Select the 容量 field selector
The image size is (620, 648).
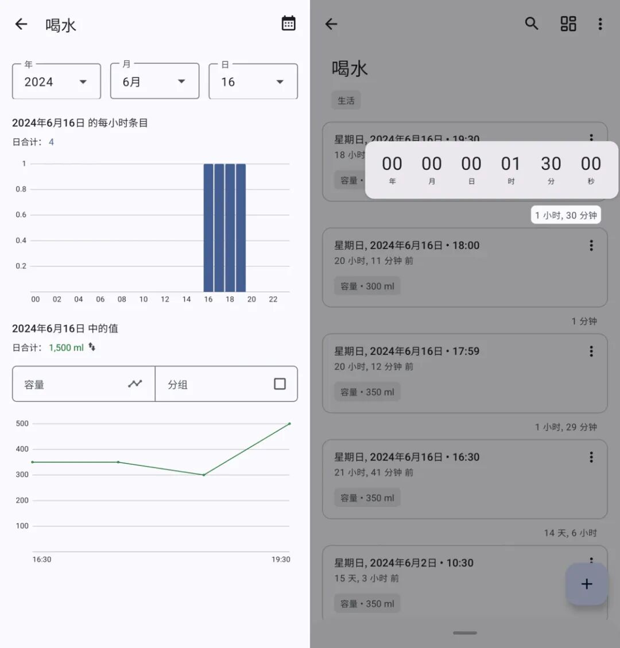coord(84,384)
